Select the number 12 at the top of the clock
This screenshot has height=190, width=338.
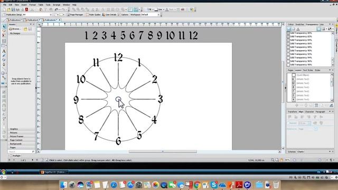(118, 58)
